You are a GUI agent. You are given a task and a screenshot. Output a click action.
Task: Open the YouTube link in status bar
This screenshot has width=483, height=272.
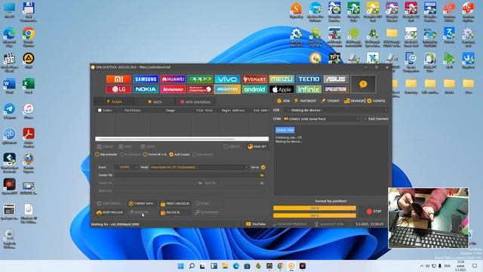coord(256,224)
